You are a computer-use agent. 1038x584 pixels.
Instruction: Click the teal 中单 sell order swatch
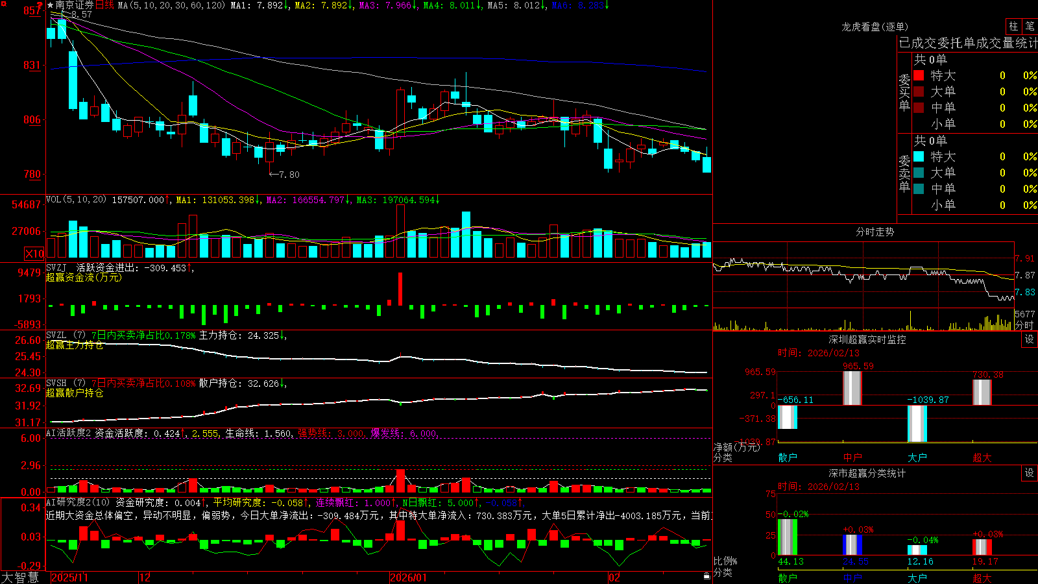919,189
